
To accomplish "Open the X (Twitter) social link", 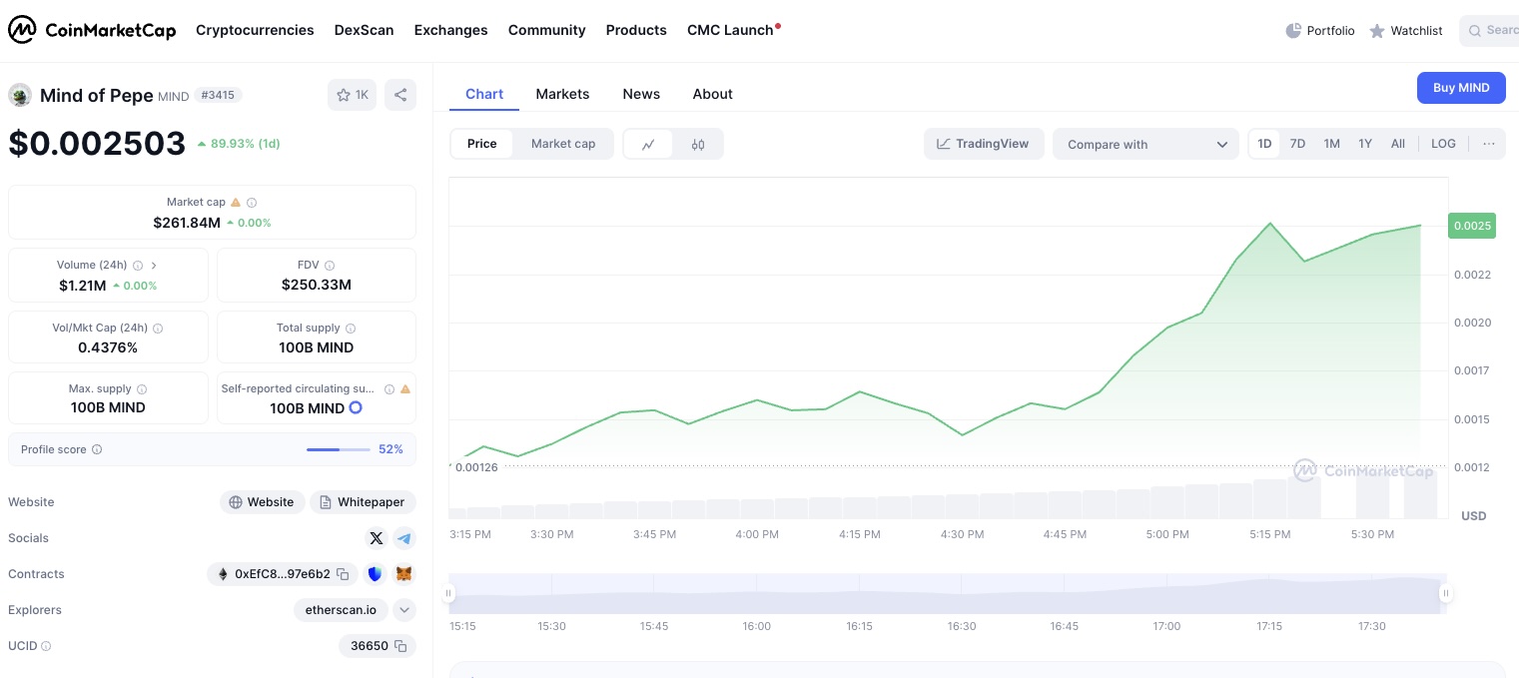I will pyautogui.click(x=377, y=538).
